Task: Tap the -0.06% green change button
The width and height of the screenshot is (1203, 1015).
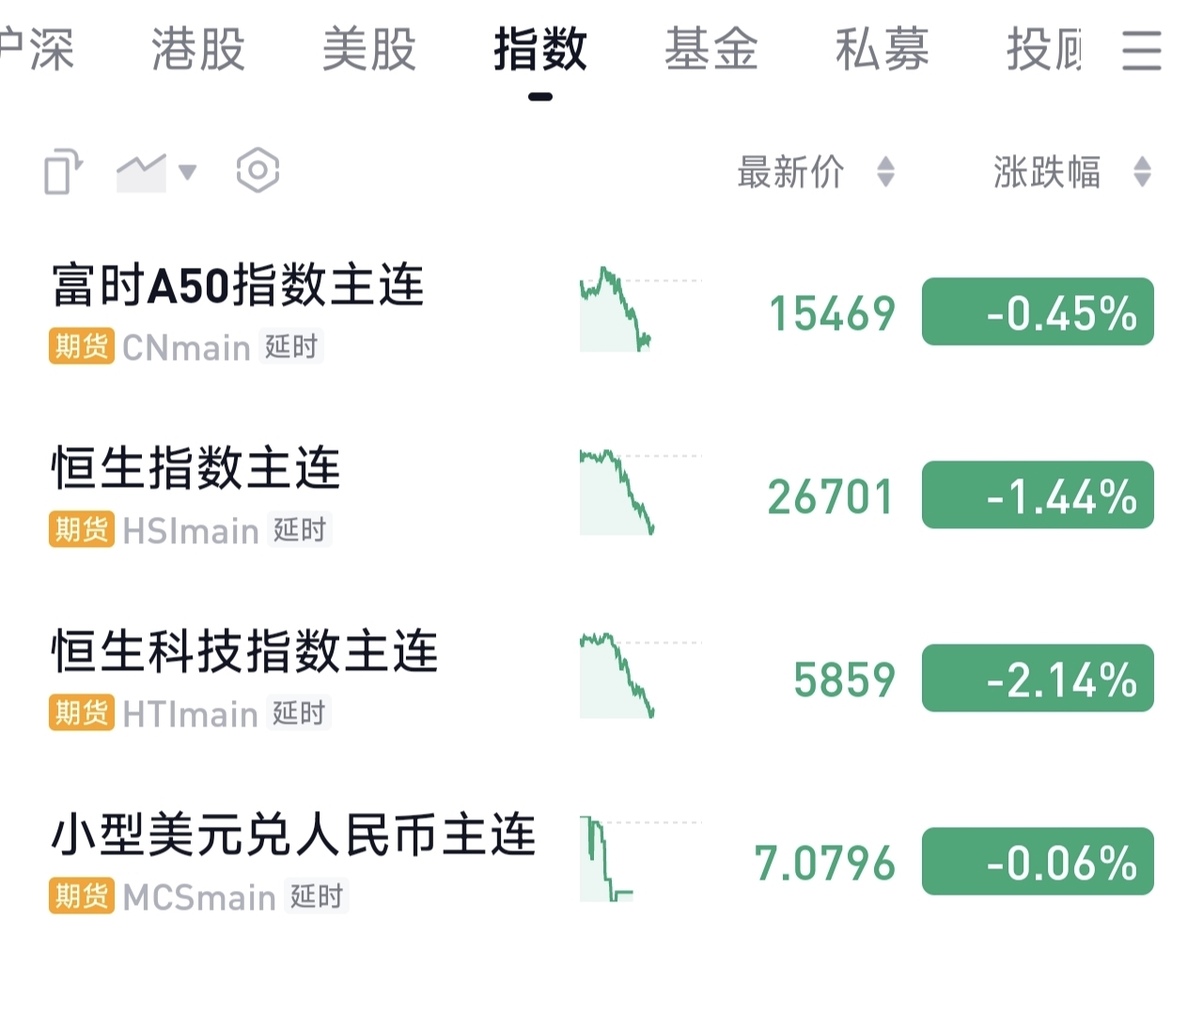Action: 1038,862
